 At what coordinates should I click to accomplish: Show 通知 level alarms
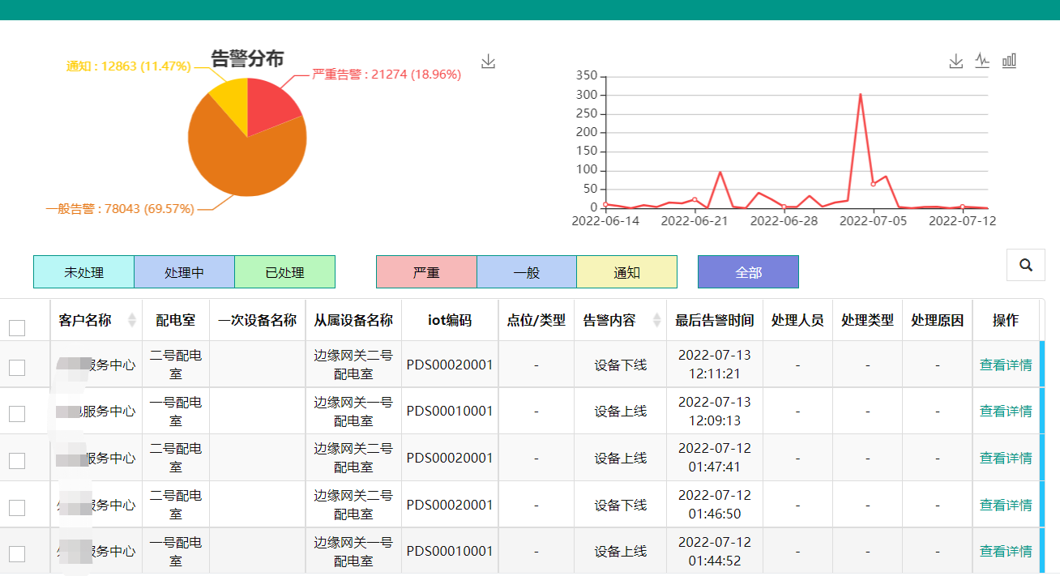[626, 272]
